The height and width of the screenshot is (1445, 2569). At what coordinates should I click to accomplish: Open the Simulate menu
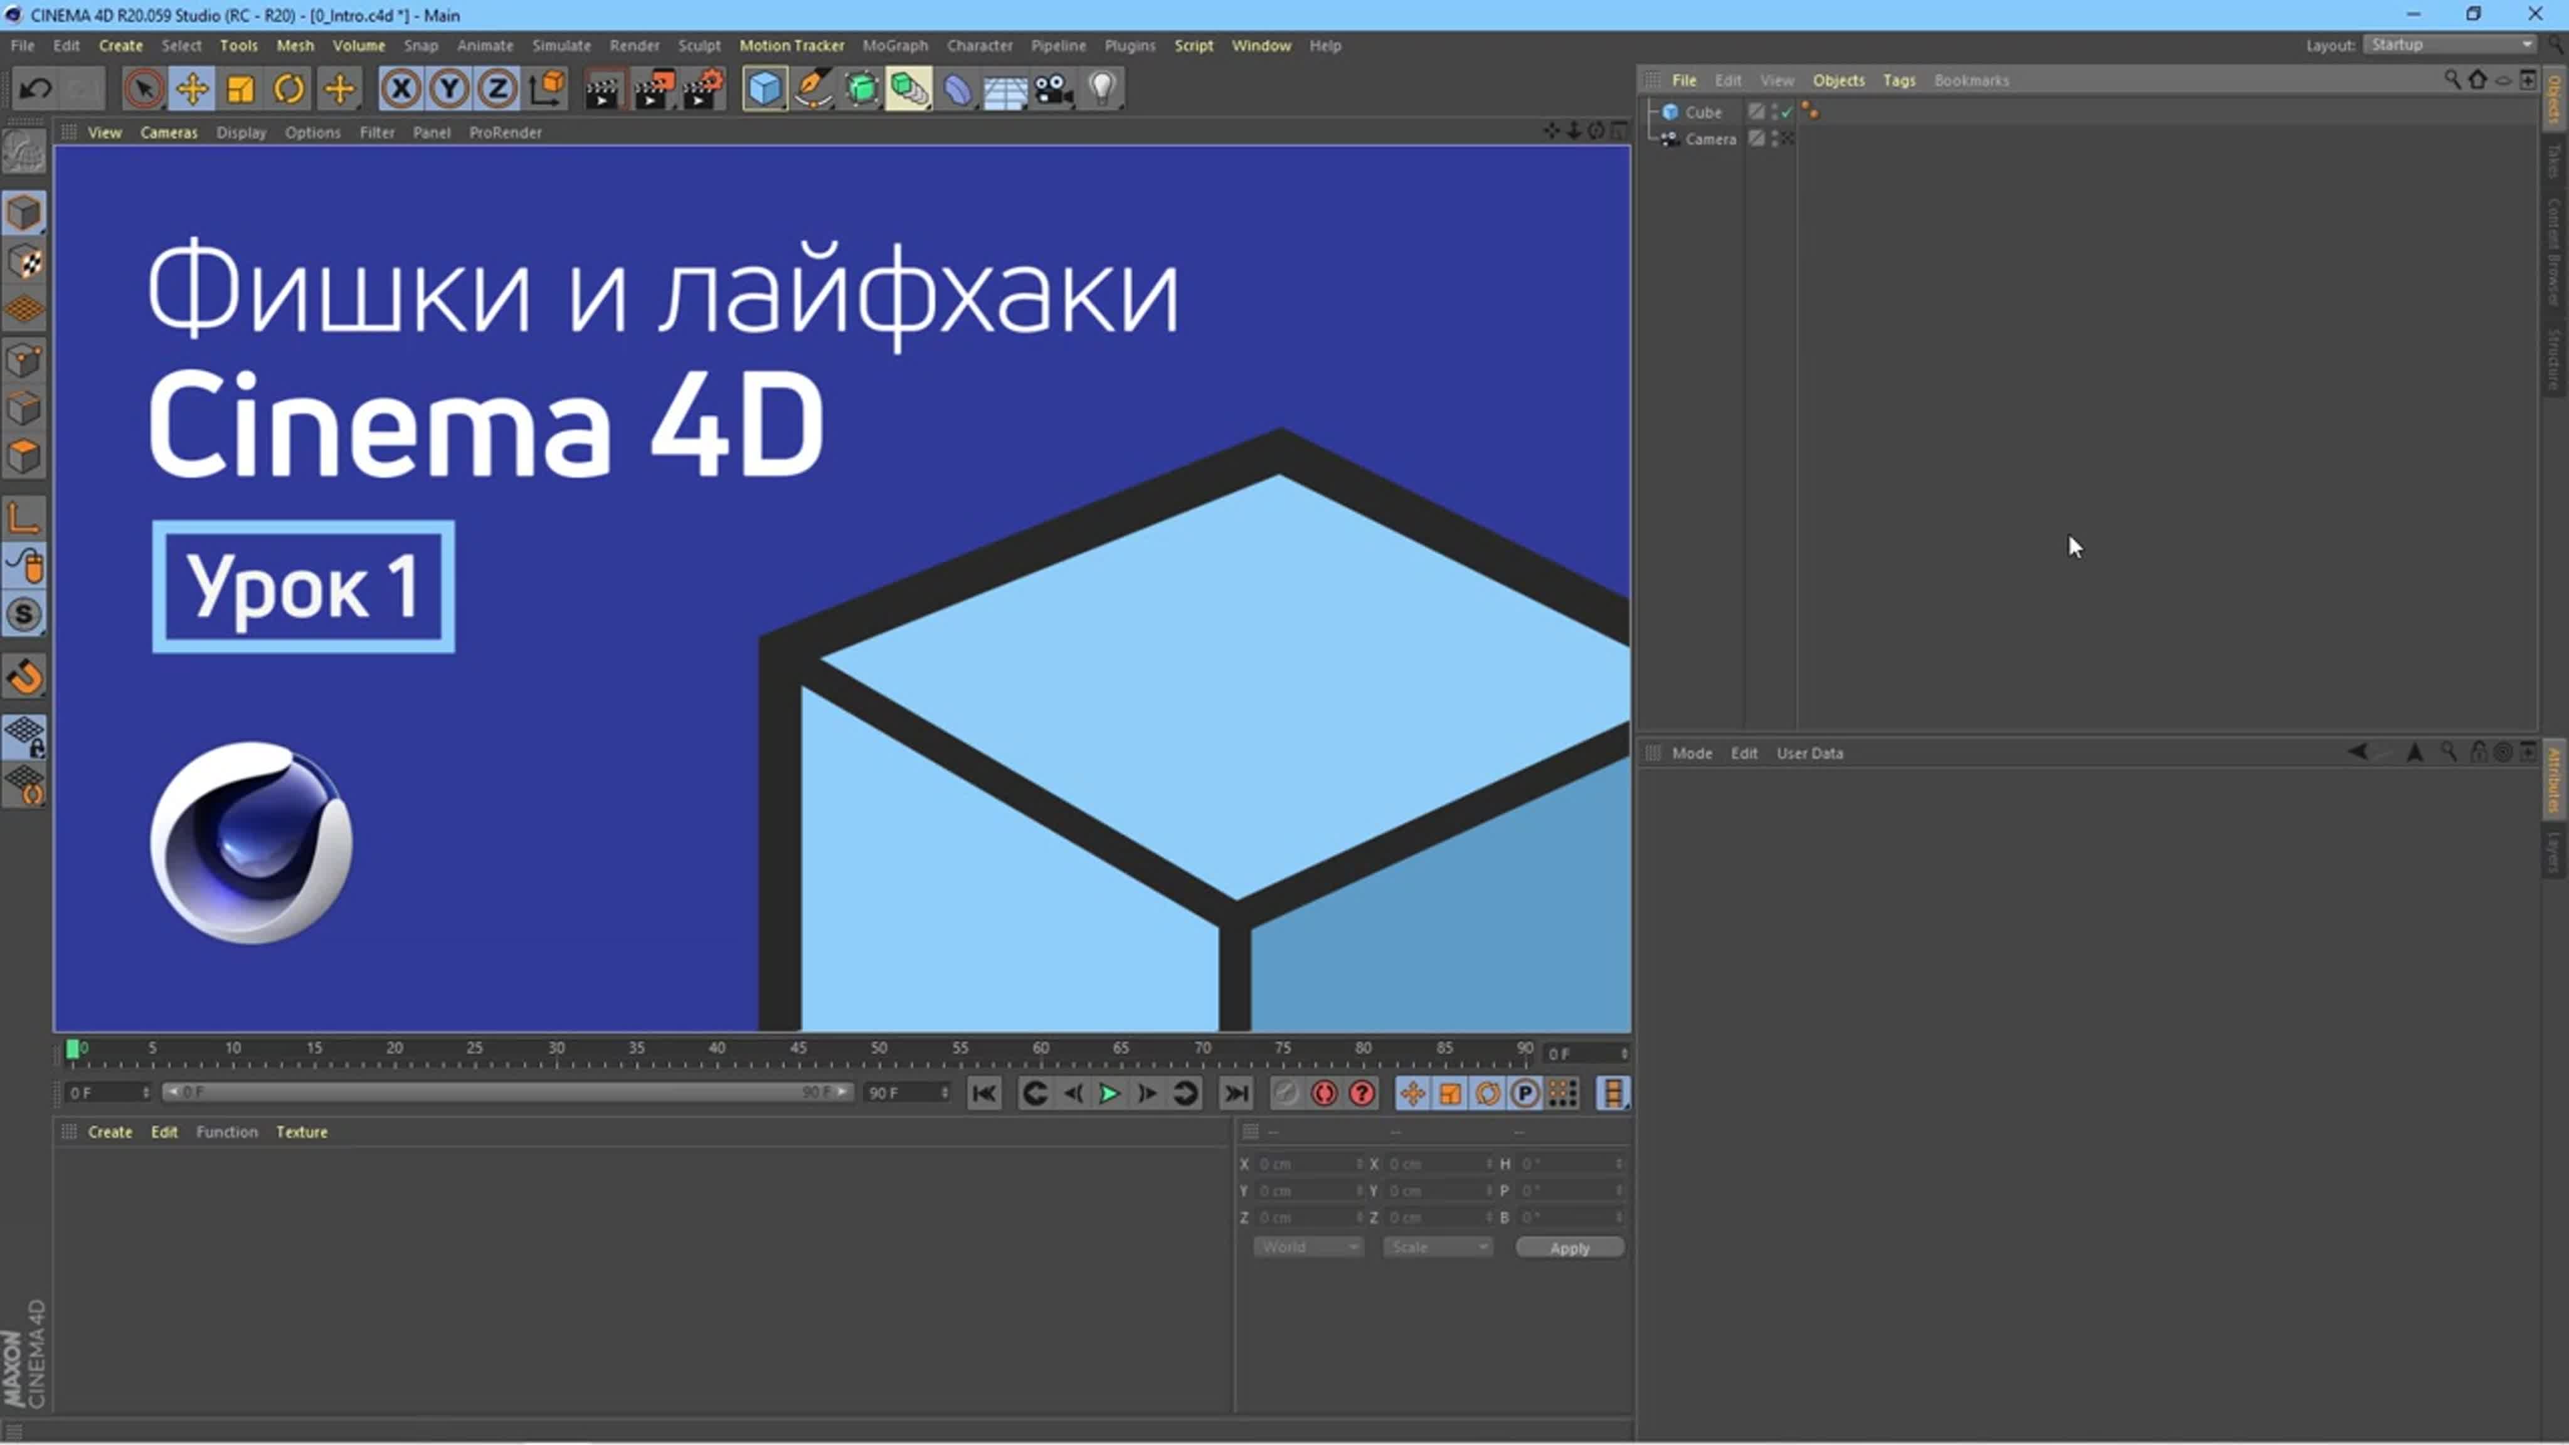[x=561, y=46]
